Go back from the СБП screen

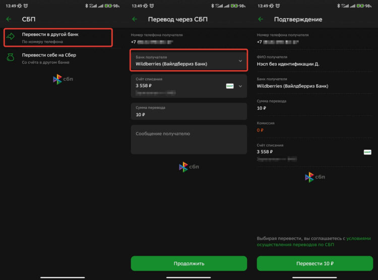click(9, 19)
